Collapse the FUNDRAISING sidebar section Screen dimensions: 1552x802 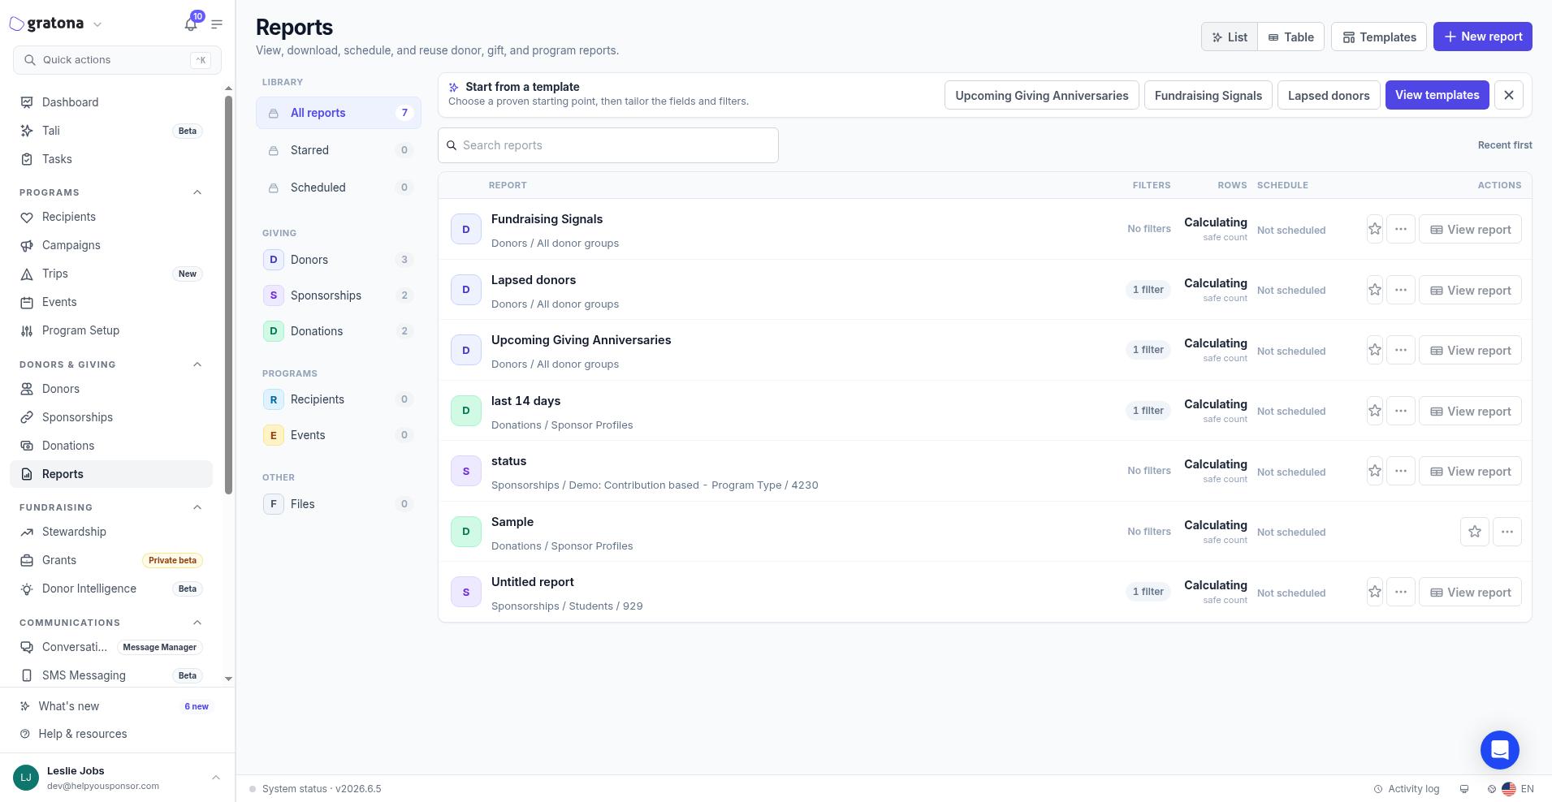pos(197,507)
